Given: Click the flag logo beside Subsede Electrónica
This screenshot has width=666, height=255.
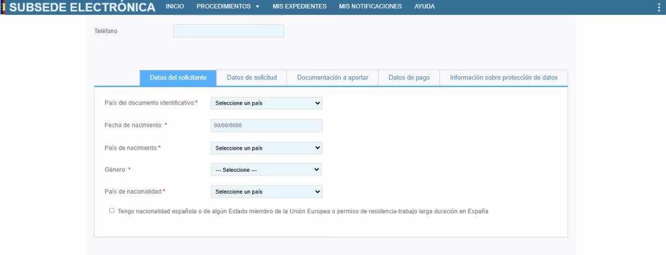Looking at the screenshot, I should (3, 7).
